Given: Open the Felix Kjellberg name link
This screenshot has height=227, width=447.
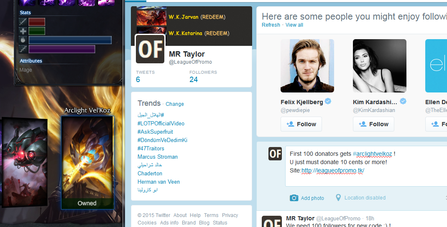Looking at the screenshot, I should click(x=301, y=102).
